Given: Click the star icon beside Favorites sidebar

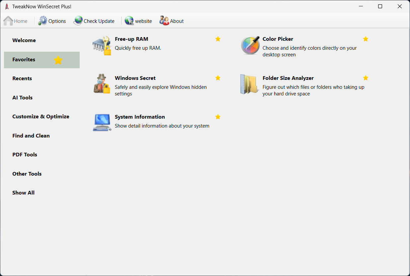Looking at the screenshot, I should click(58, 60).
